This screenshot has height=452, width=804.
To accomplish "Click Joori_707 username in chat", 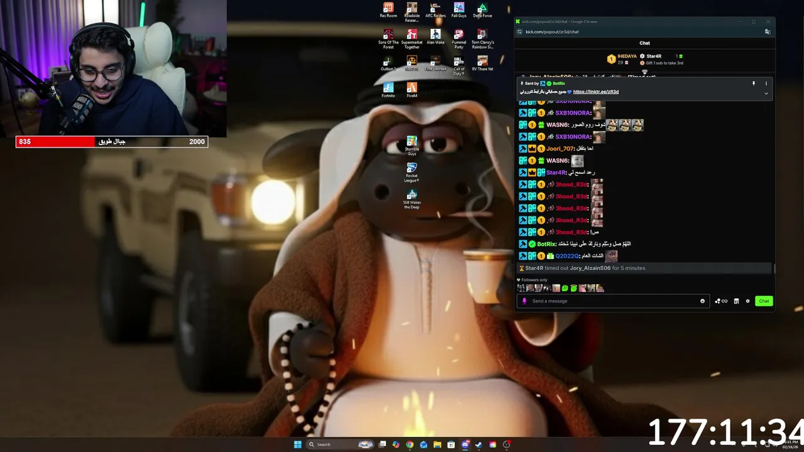I will click(560, 149).
